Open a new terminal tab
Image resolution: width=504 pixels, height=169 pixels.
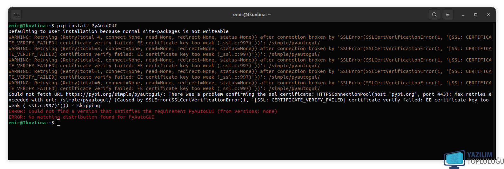point(16,15)
